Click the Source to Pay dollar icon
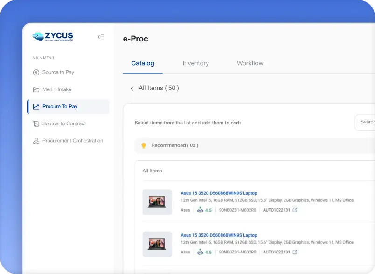375x274 pixels. coord(36,72)
